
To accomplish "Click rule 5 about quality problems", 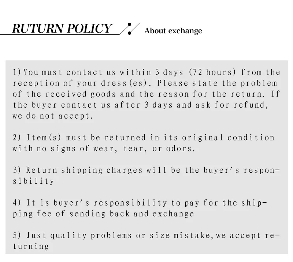I will point(146,241).
